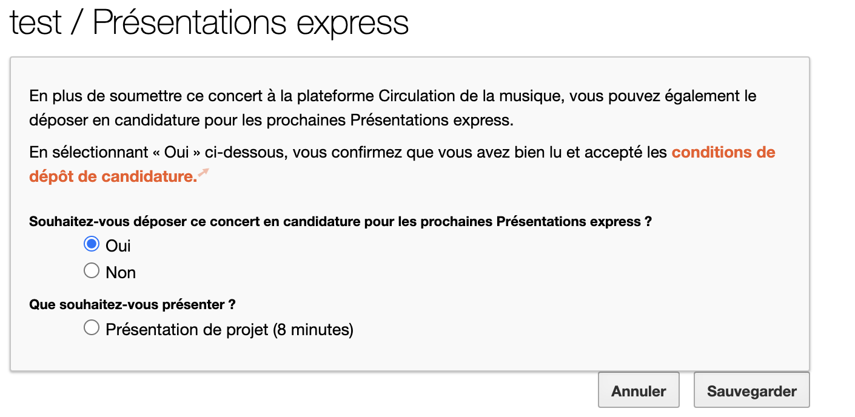The image size is (855, 417).
Task: Select the Oui radio button
Action: 92,244
